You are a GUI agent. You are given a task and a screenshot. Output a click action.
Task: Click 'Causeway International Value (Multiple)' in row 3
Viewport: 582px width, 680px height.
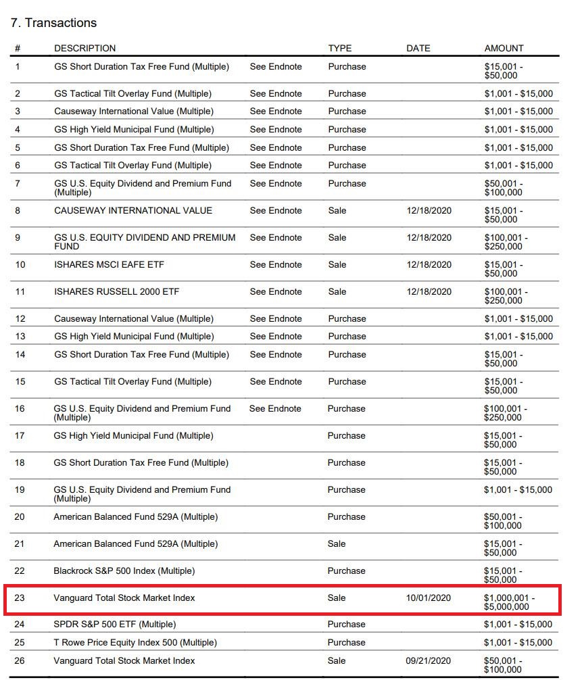[134, 111]
